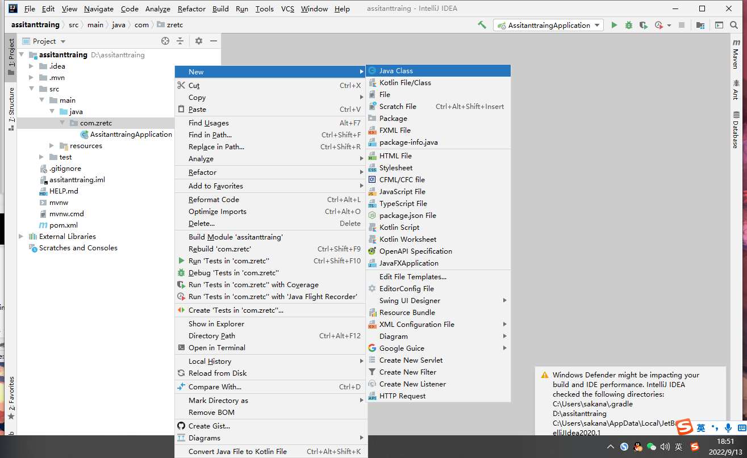Open the Ant tool window
The image size is (747, 458).
point(736,90)
